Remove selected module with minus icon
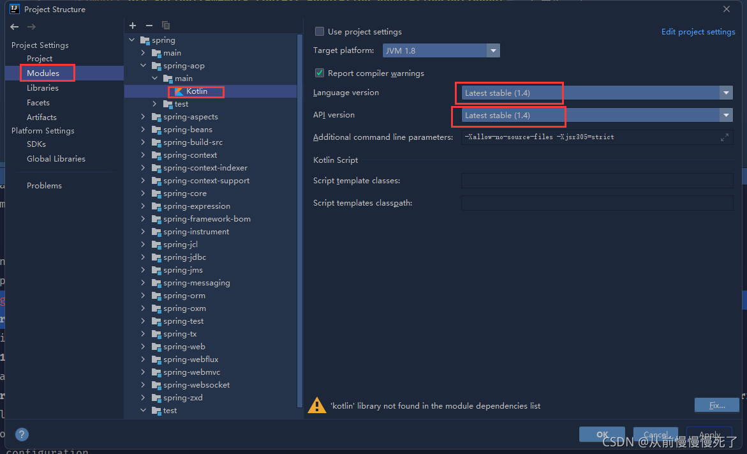This screenshot has width=747, height=454. [x=149, y=26]
